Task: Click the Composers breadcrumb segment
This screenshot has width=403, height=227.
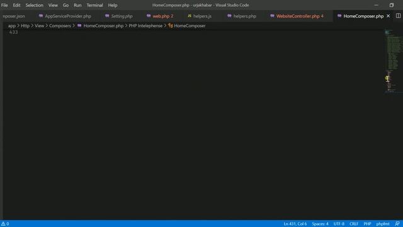Action: [60, 26]
